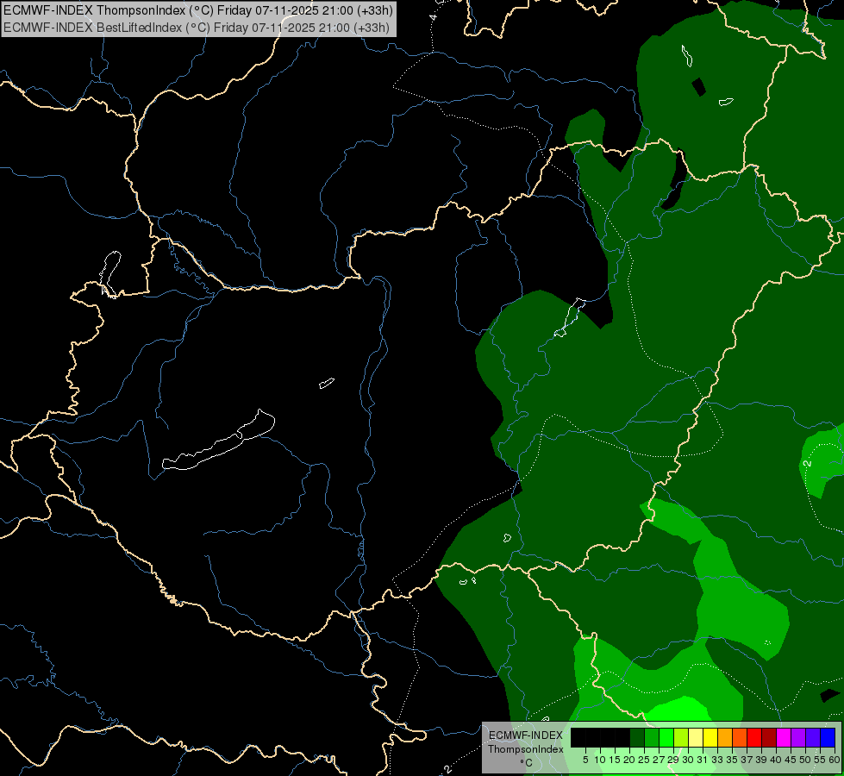Click the black 5-10 legend swatch
Screen dimensions: 844x776
(x=593, y=738)
